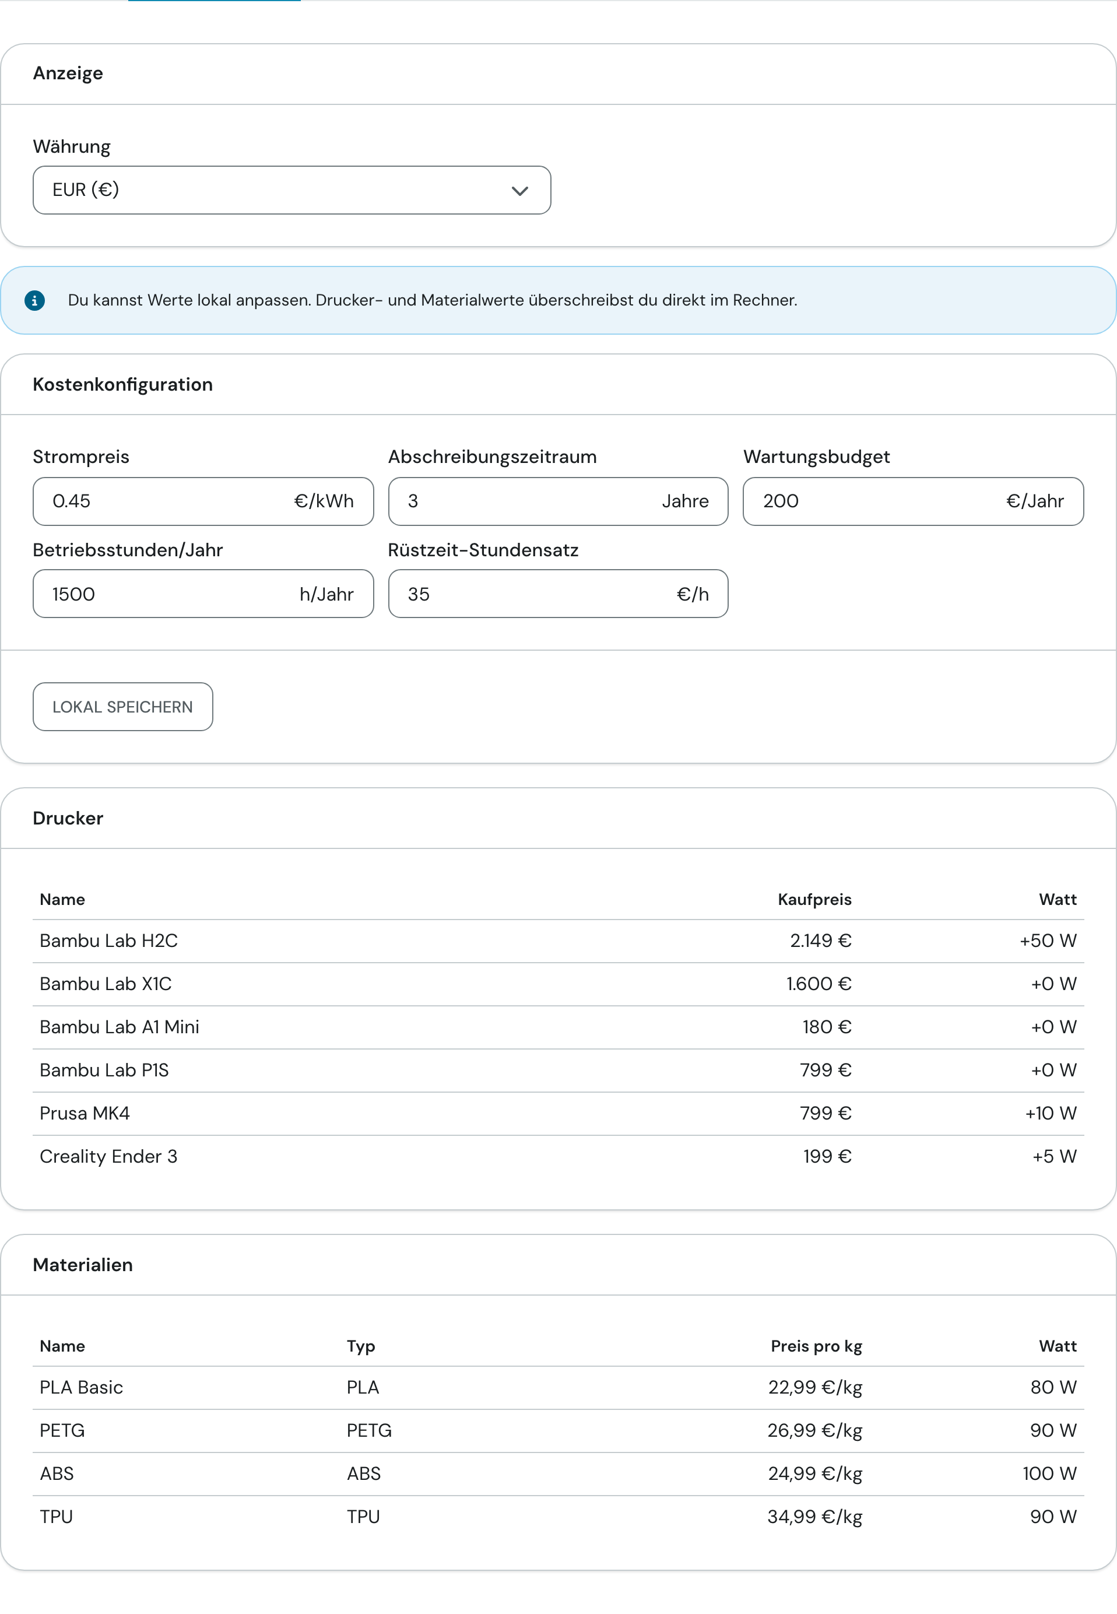Click the Typ column header
1117x1614 pixels.
point(361,1346)
